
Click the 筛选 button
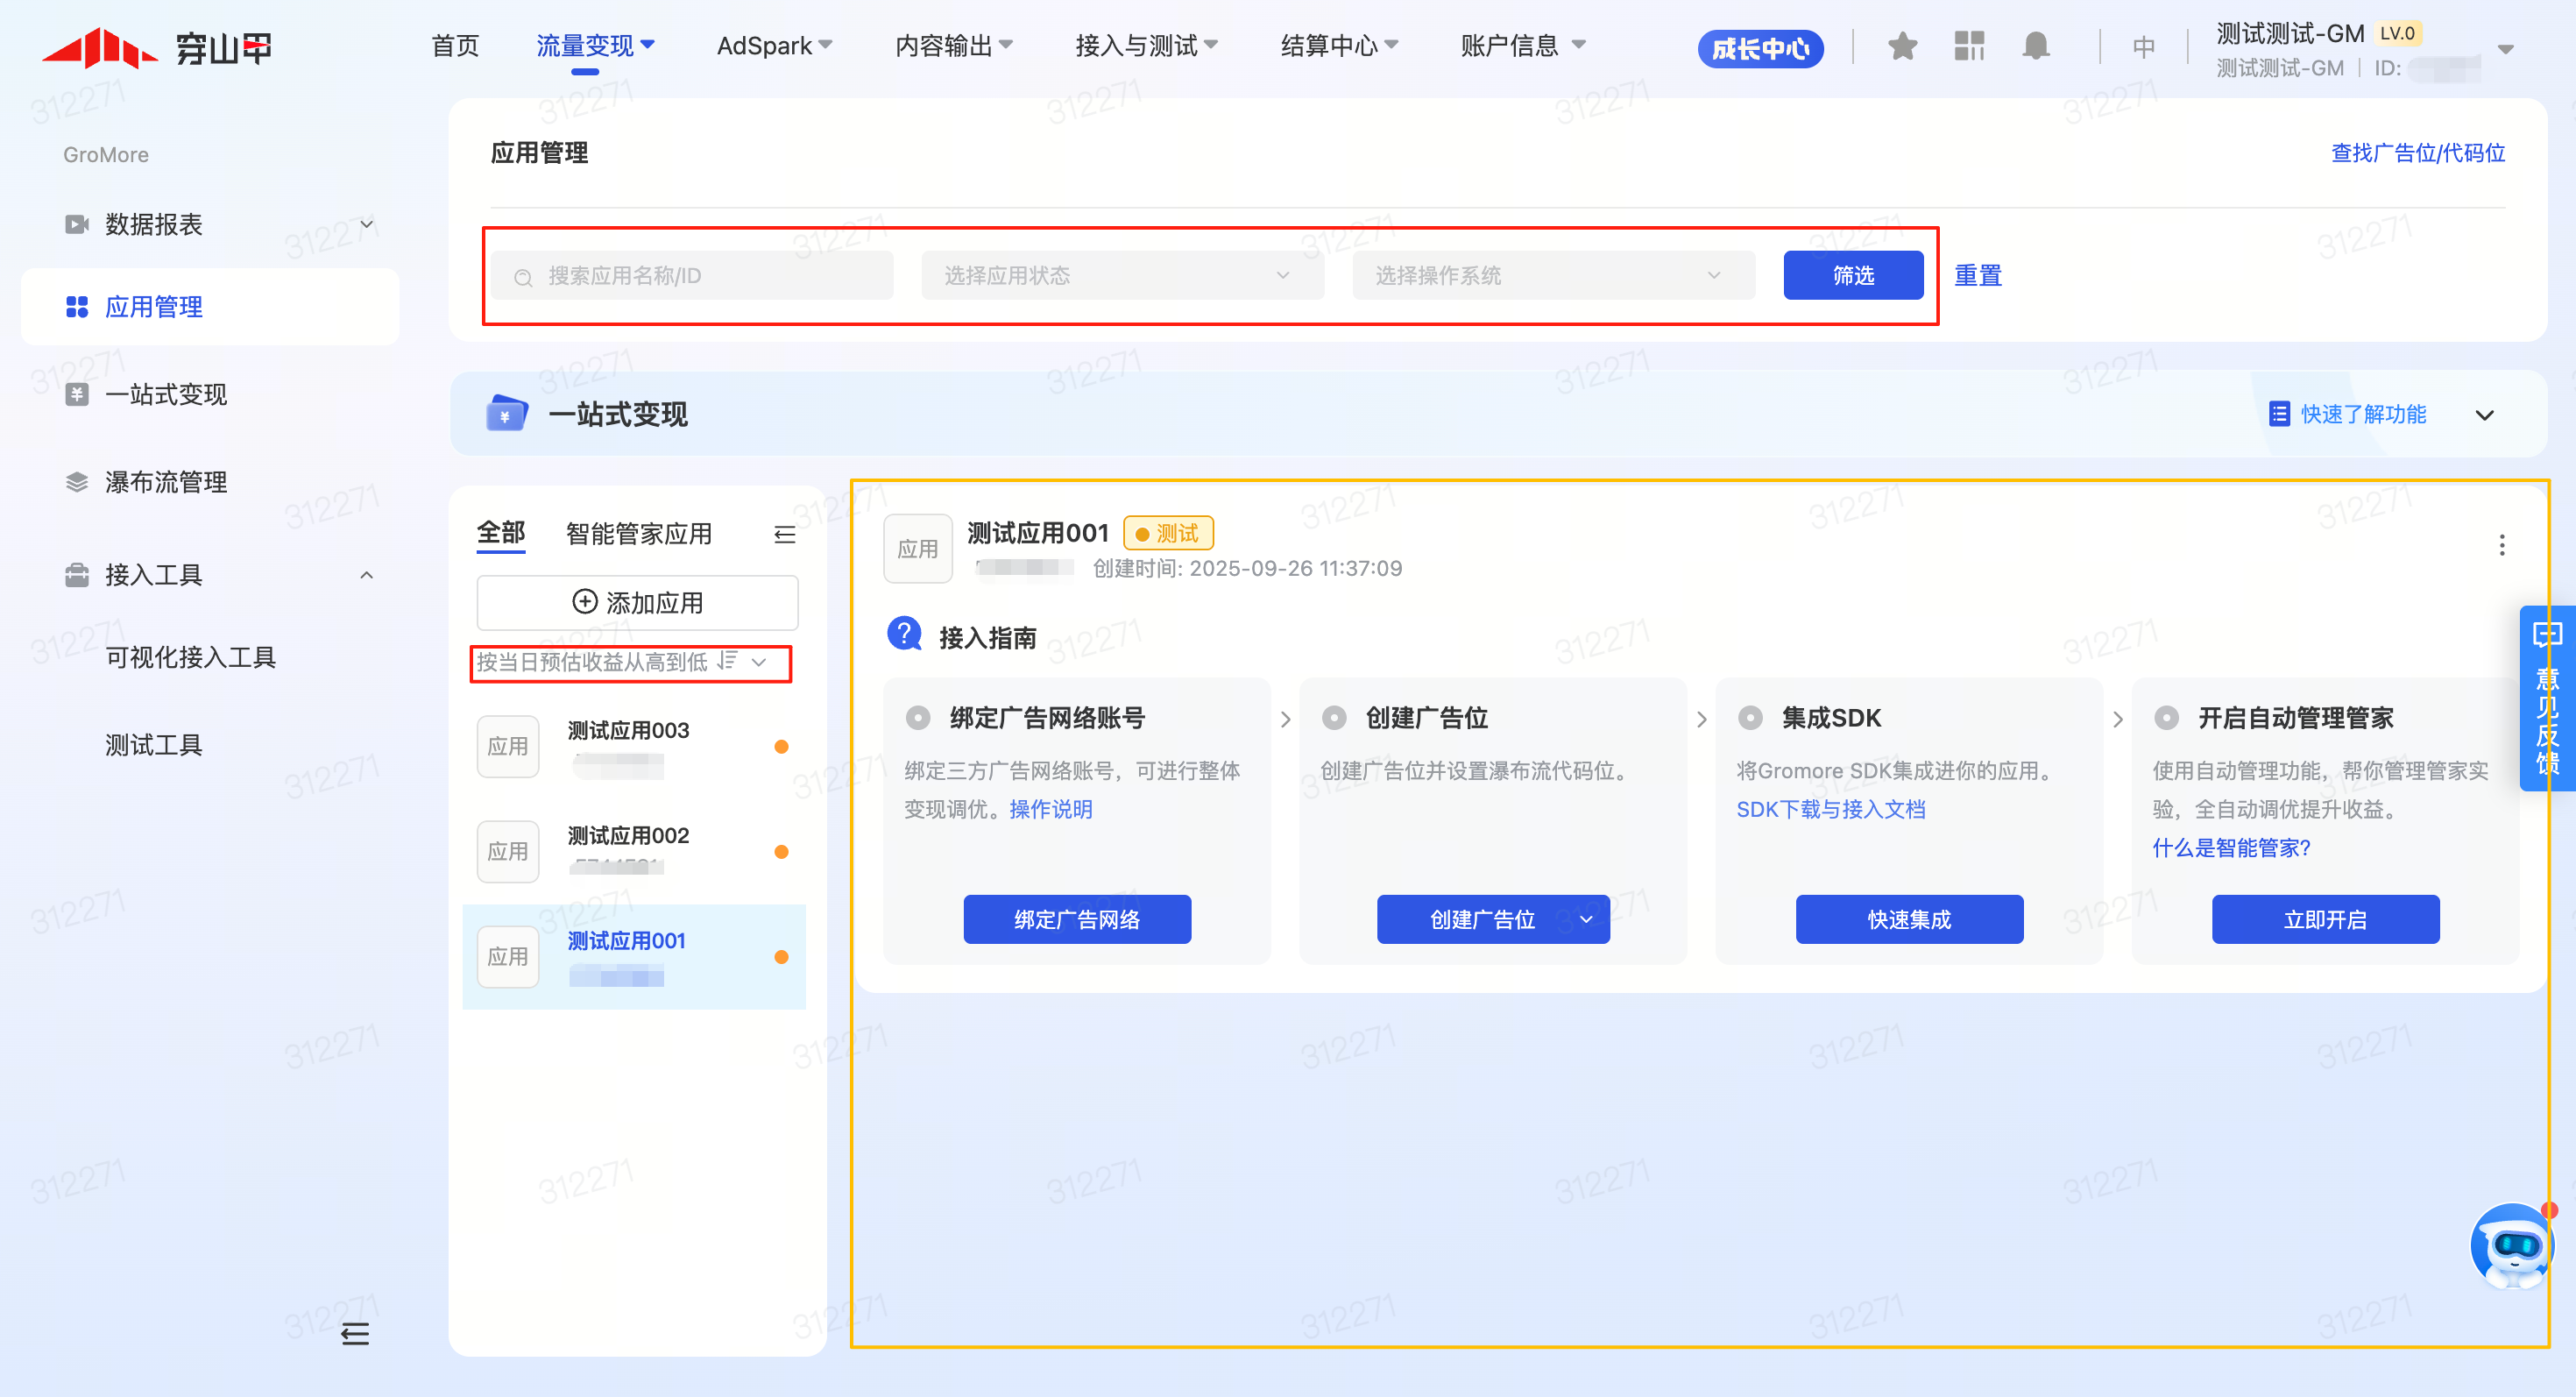1852,275
